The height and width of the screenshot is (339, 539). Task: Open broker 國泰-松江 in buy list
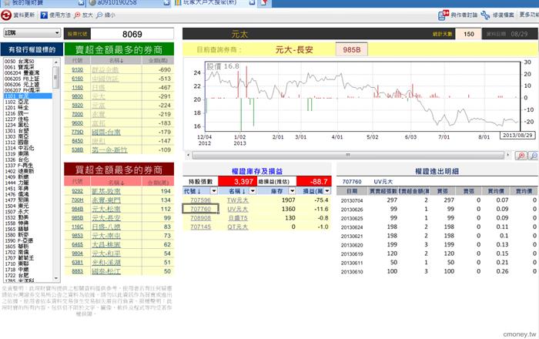tap(106, 272)
